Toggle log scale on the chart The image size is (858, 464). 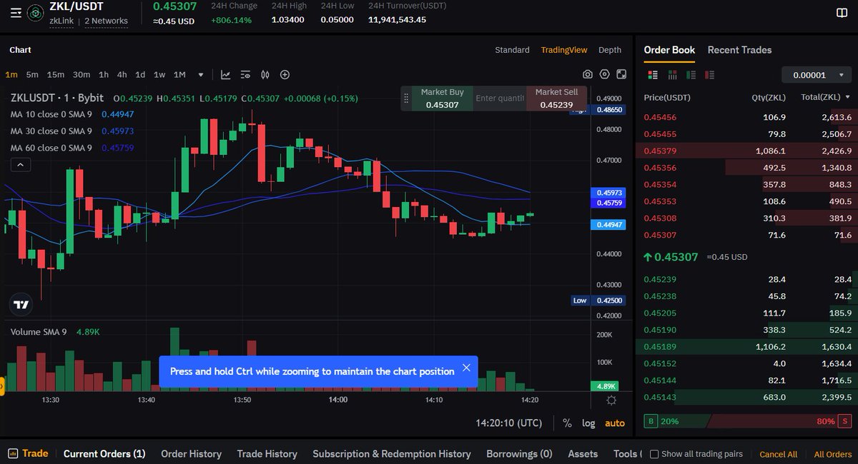588,423
